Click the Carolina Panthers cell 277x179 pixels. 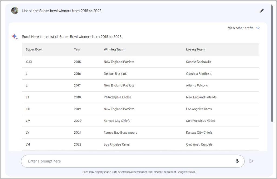pyautogui.click(x=199, y=74)
